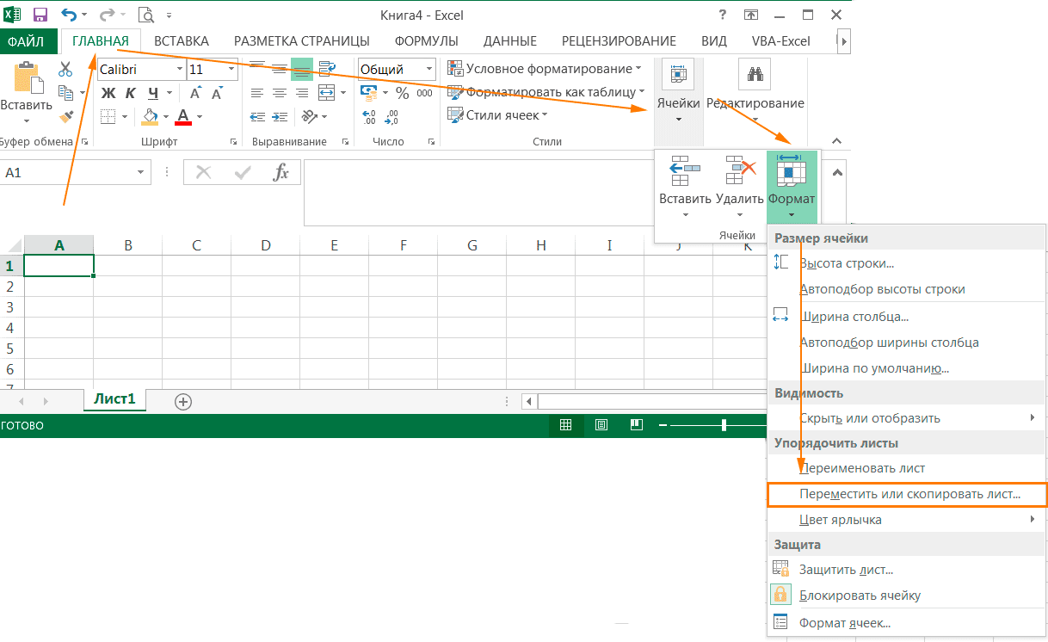Viewport: 1048px width, 642px height.
Task: Toggle italic К formatting
Action: (131, 93)
